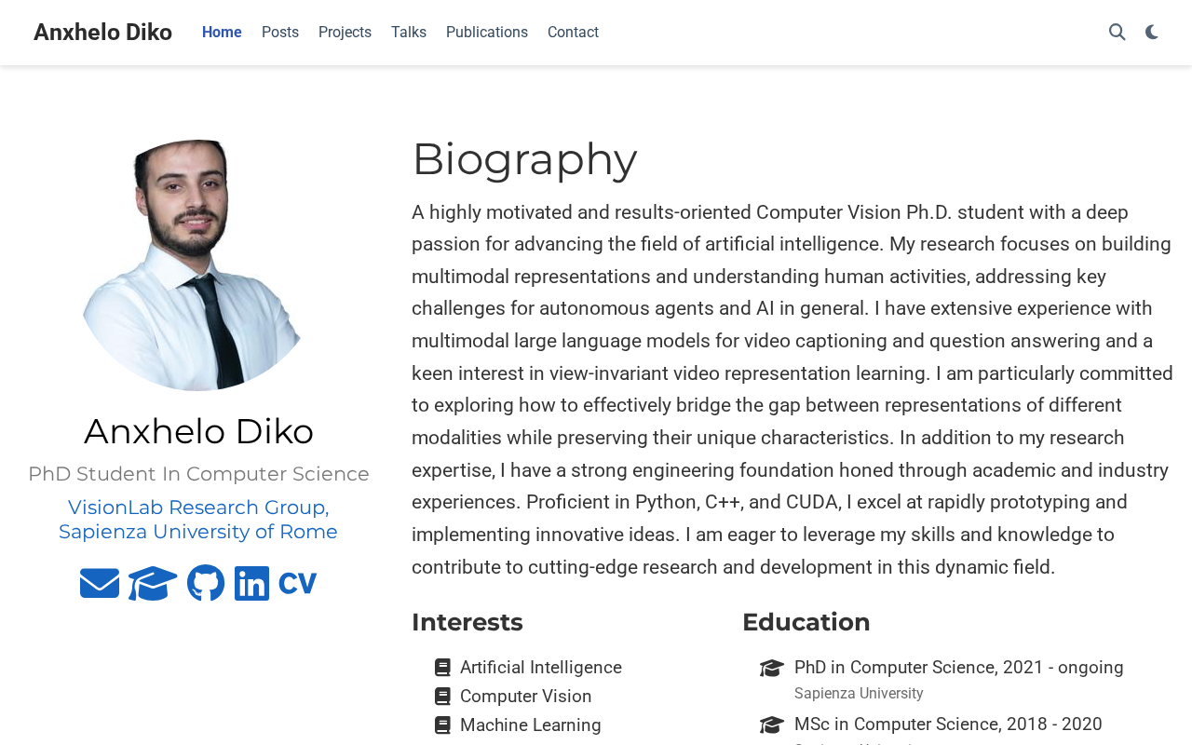Click book icon beside Artificial Intelligence
The width and height of the screenshot is (1192, 745).
[x=442, y=668]
